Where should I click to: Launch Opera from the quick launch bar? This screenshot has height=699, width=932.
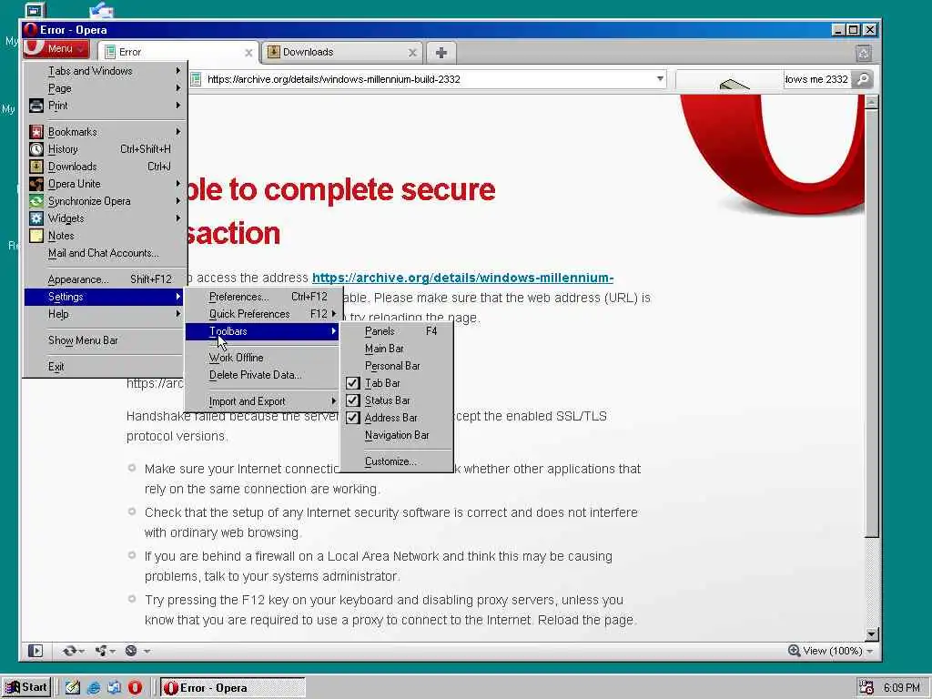tap(135, 688)
